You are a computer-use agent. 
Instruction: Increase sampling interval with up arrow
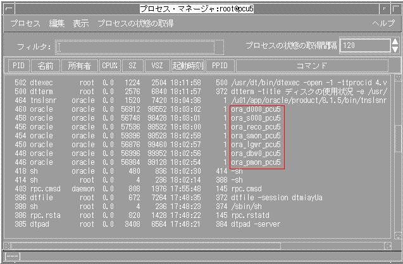point(395,42)
